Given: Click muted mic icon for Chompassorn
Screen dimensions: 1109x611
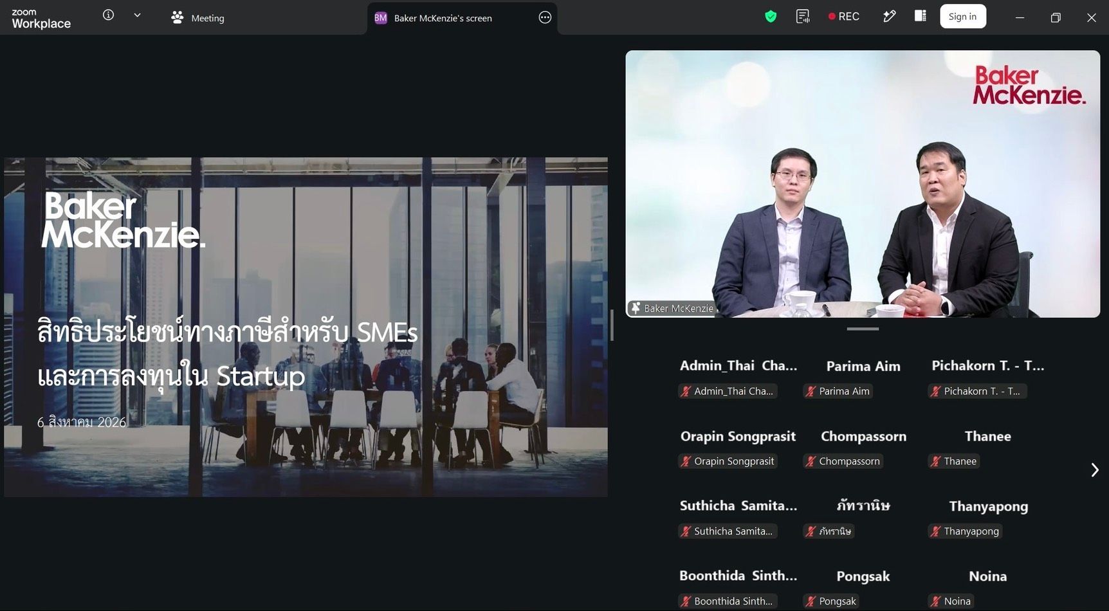Looking at the screenshot, I should (811, 461).
